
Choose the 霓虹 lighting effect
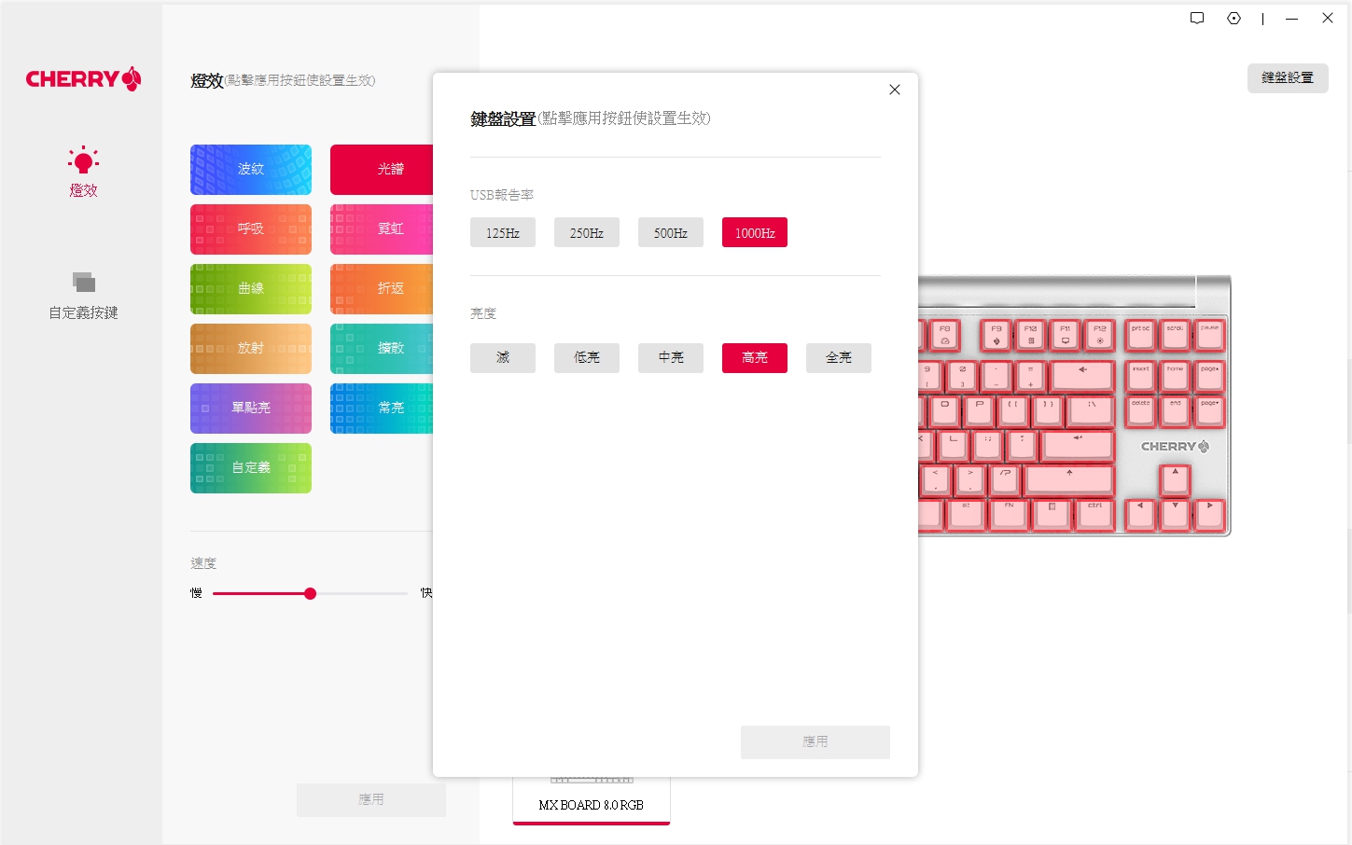pos(382,229)
